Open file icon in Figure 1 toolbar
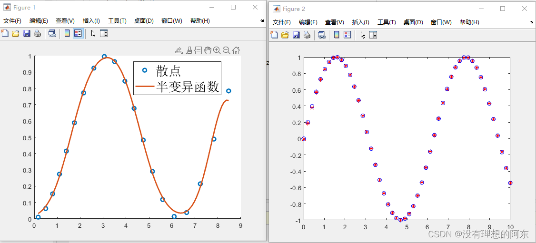Viewport: 536px width, 243px height. click(15, 33)
